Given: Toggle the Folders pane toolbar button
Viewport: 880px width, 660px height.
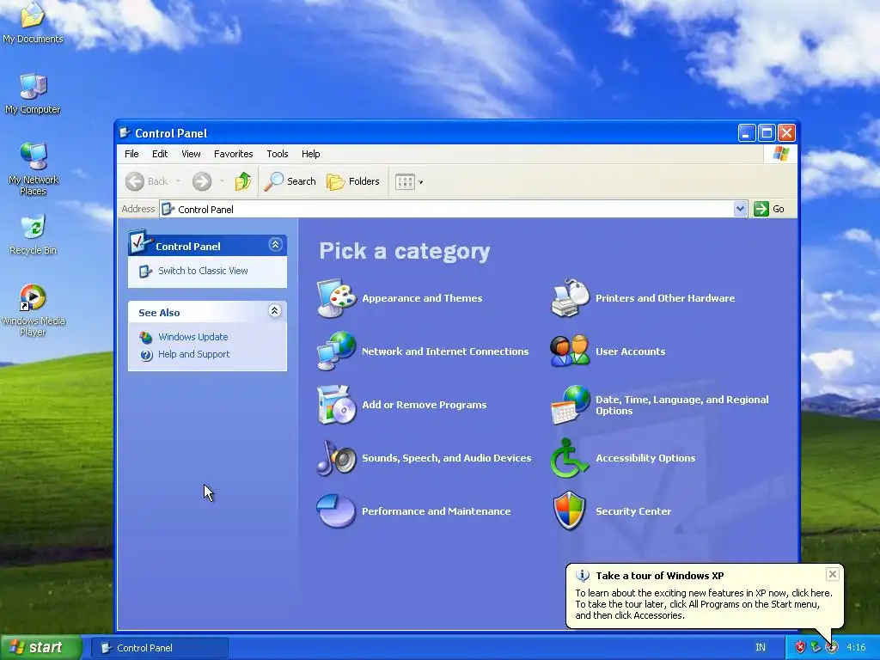Looking at the screenshot, I should (353, 181).
